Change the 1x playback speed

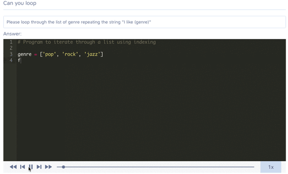pos(271,167)
